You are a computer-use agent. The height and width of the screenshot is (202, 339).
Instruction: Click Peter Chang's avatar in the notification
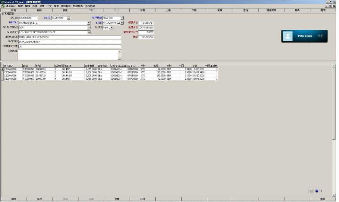tap(287, 36)
